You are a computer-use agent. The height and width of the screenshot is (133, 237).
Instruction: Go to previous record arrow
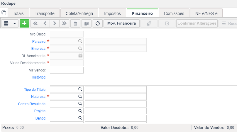point(45,23)
